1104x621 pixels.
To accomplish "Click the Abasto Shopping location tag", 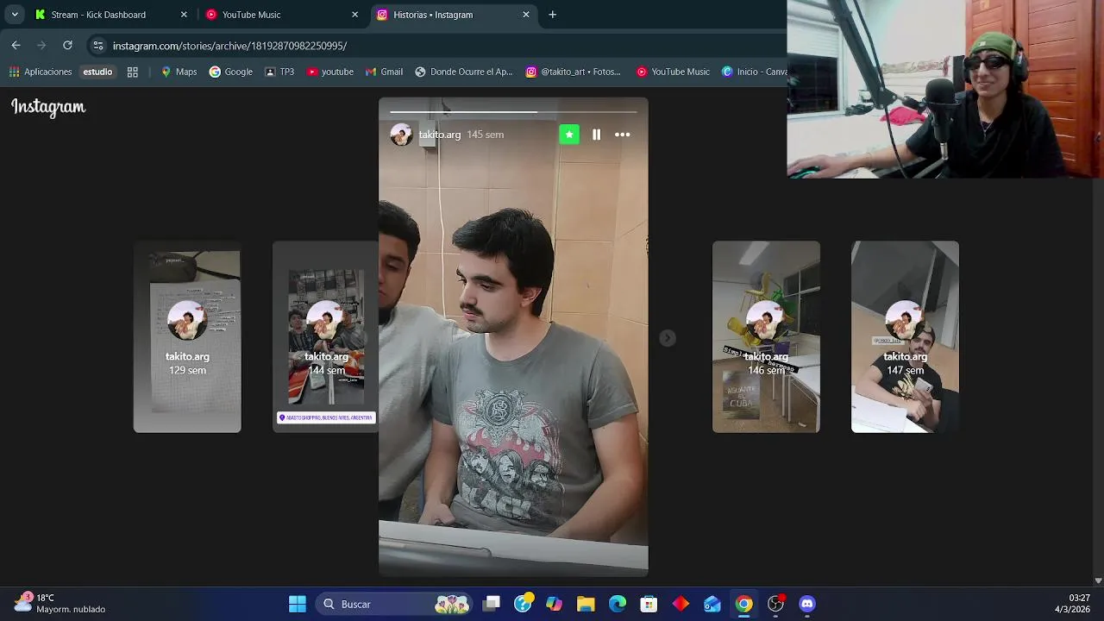I will pyautogui.click(x=326, y=417).
